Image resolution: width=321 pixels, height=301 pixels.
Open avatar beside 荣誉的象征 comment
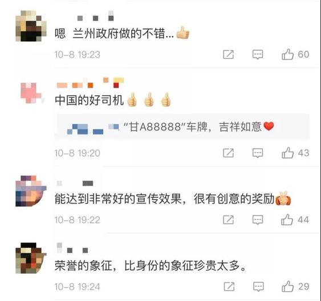click(31, 258)
